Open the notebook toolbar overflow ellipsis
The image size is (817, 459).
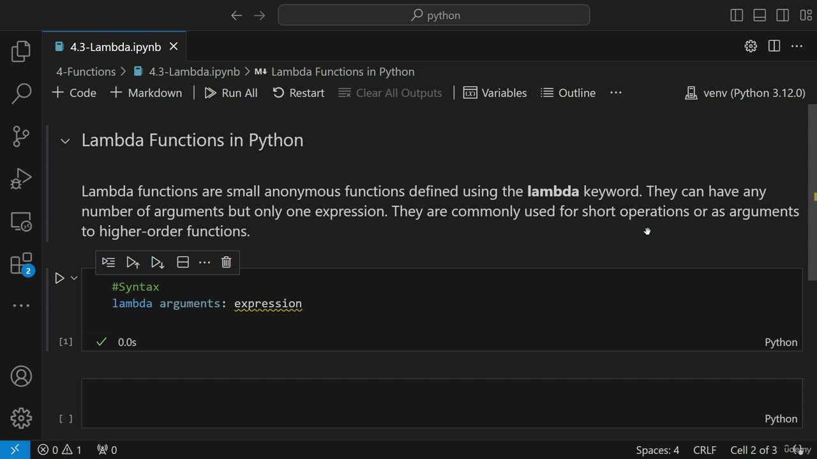(x=616, y=92)
